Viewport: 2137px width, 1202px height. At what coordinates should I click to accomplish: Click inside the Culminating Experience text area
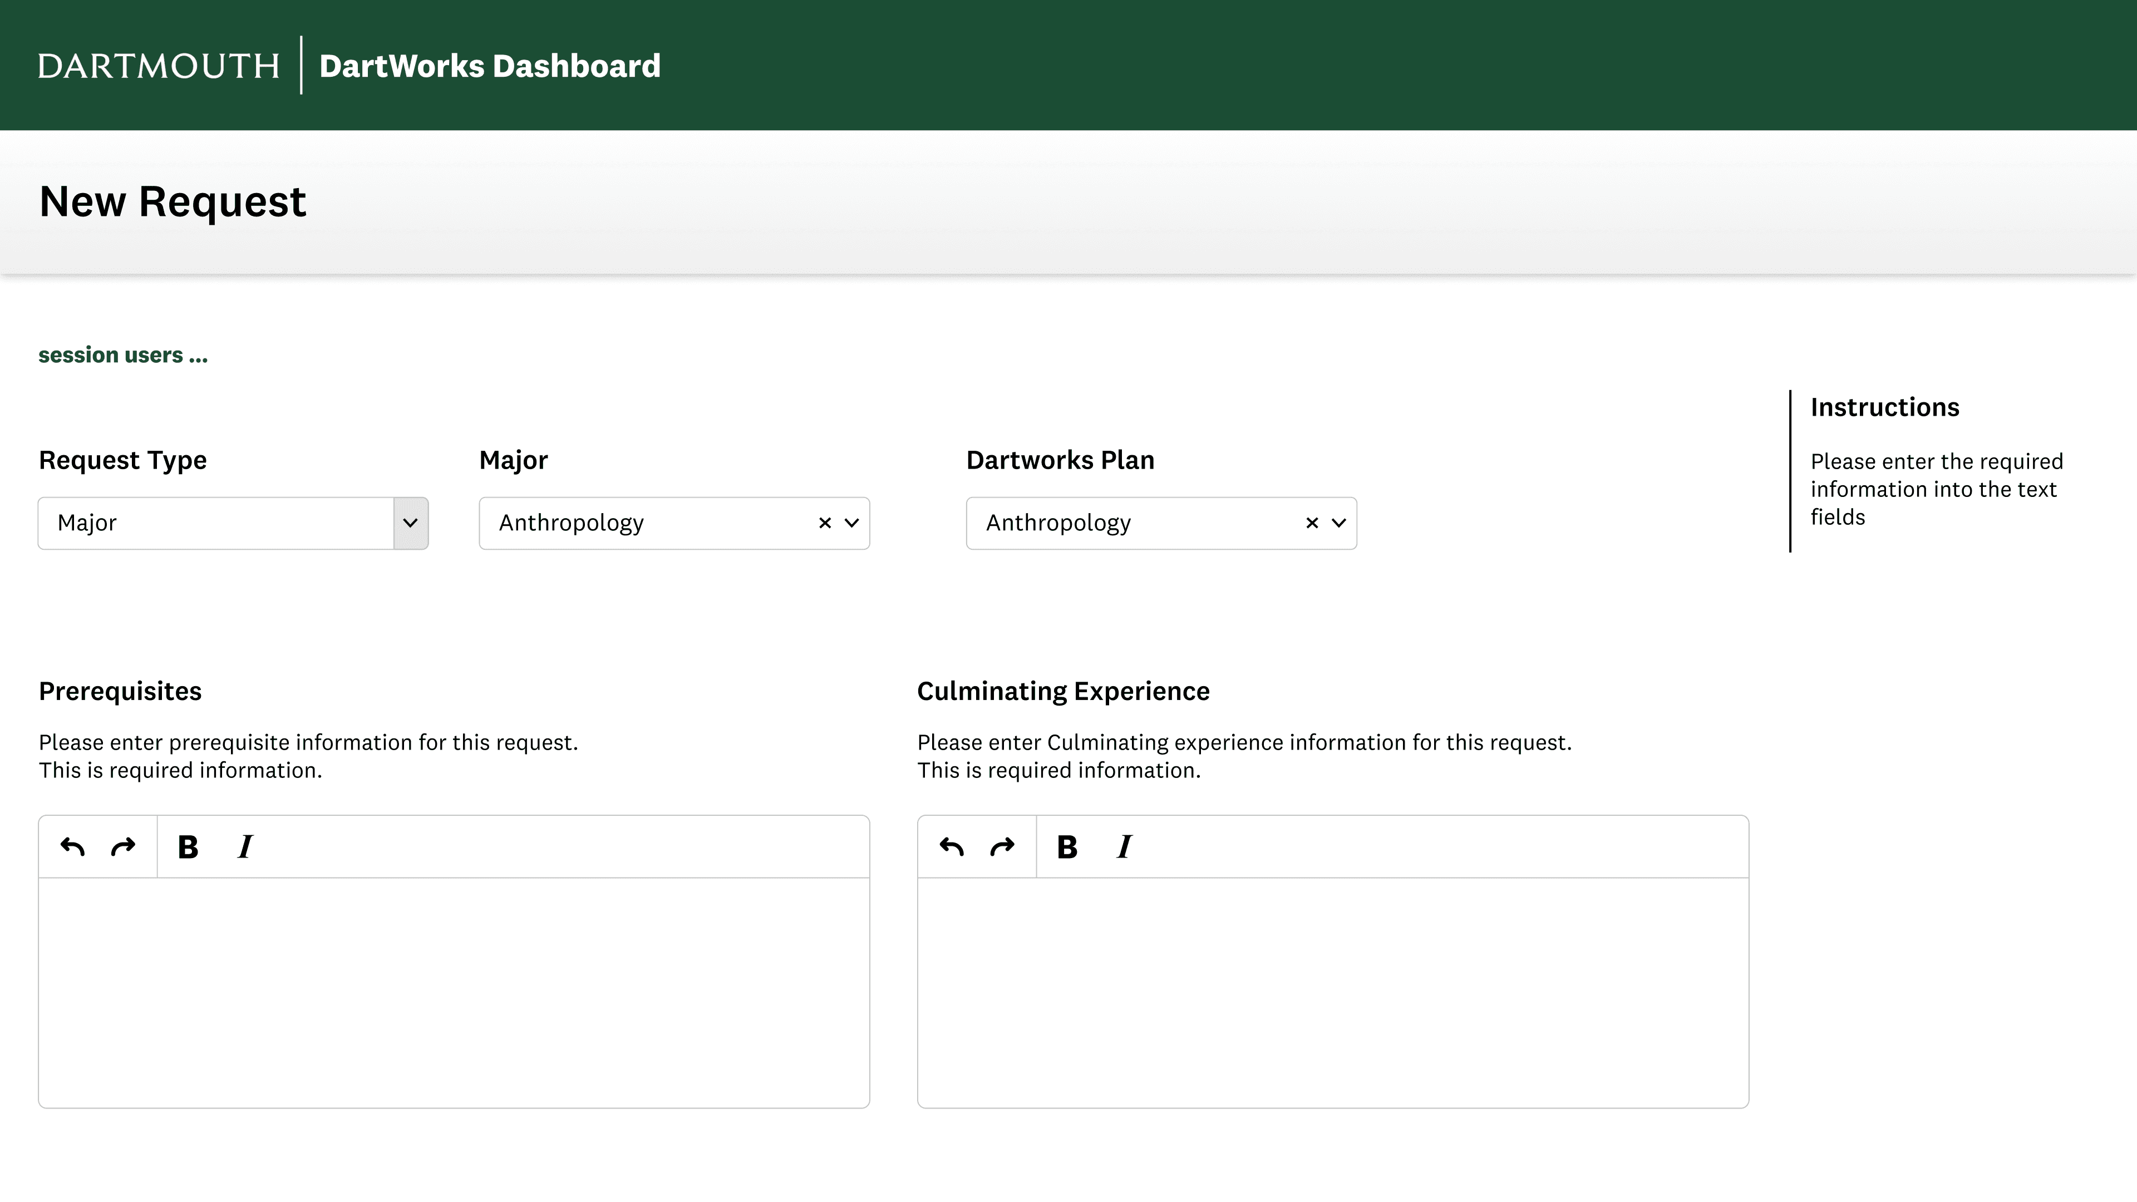[x=1332, y=991]
